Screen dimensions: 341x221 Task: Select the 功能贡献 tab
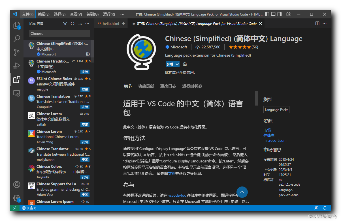click(x=146, y=86)
